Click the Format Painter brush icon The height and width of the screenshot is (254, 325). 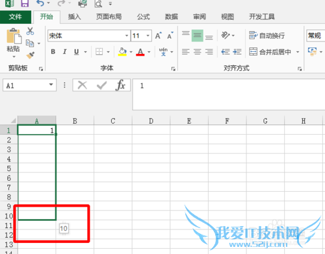point(31,55)
